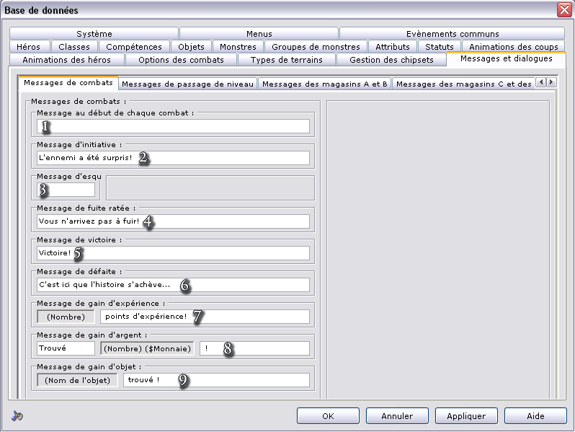Select the Système tab

(94, 34)
